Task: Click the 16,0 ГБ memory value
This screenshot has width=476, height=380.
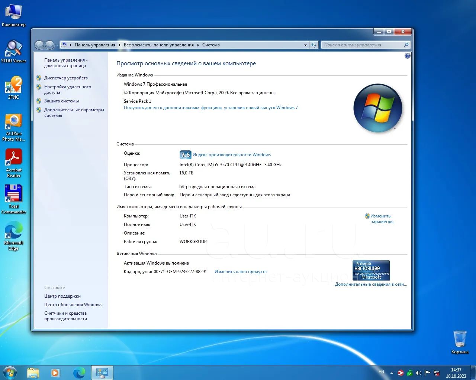Action: (x=186, y=173)
